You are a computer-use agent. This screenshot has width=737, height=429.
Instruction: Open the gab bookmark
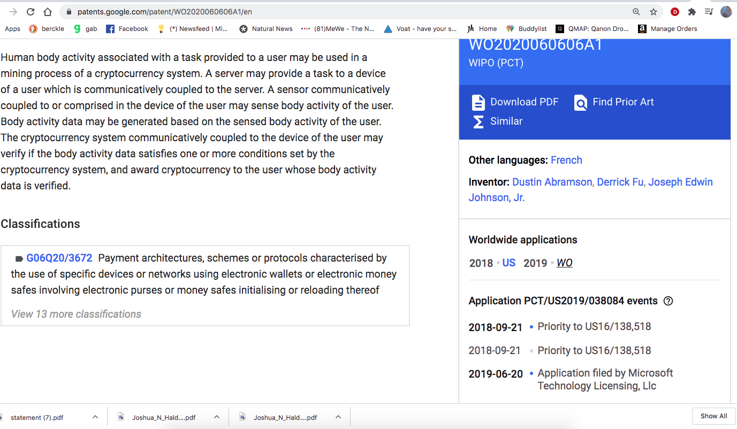click(85, 29)
